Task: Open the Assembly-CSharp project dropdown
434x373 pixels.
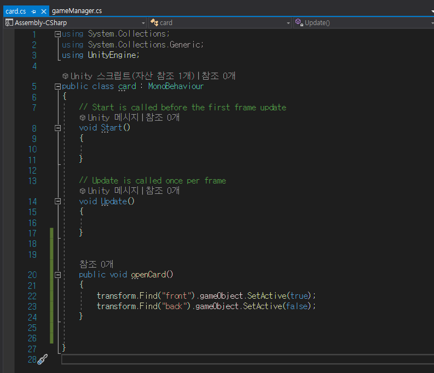Action: click(x=143, y=23)
